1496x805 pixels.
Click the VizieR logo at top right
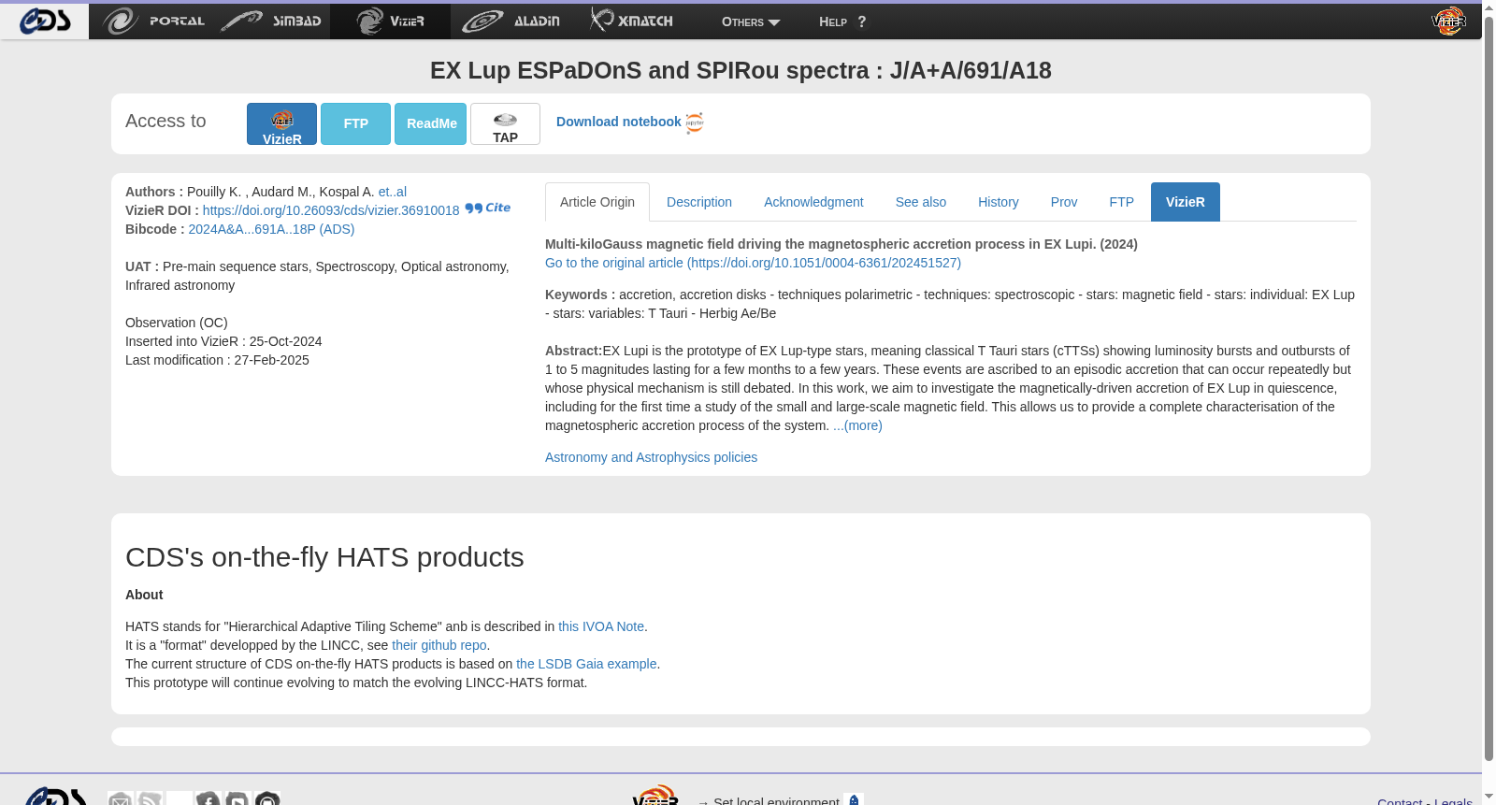point(1448,21)
